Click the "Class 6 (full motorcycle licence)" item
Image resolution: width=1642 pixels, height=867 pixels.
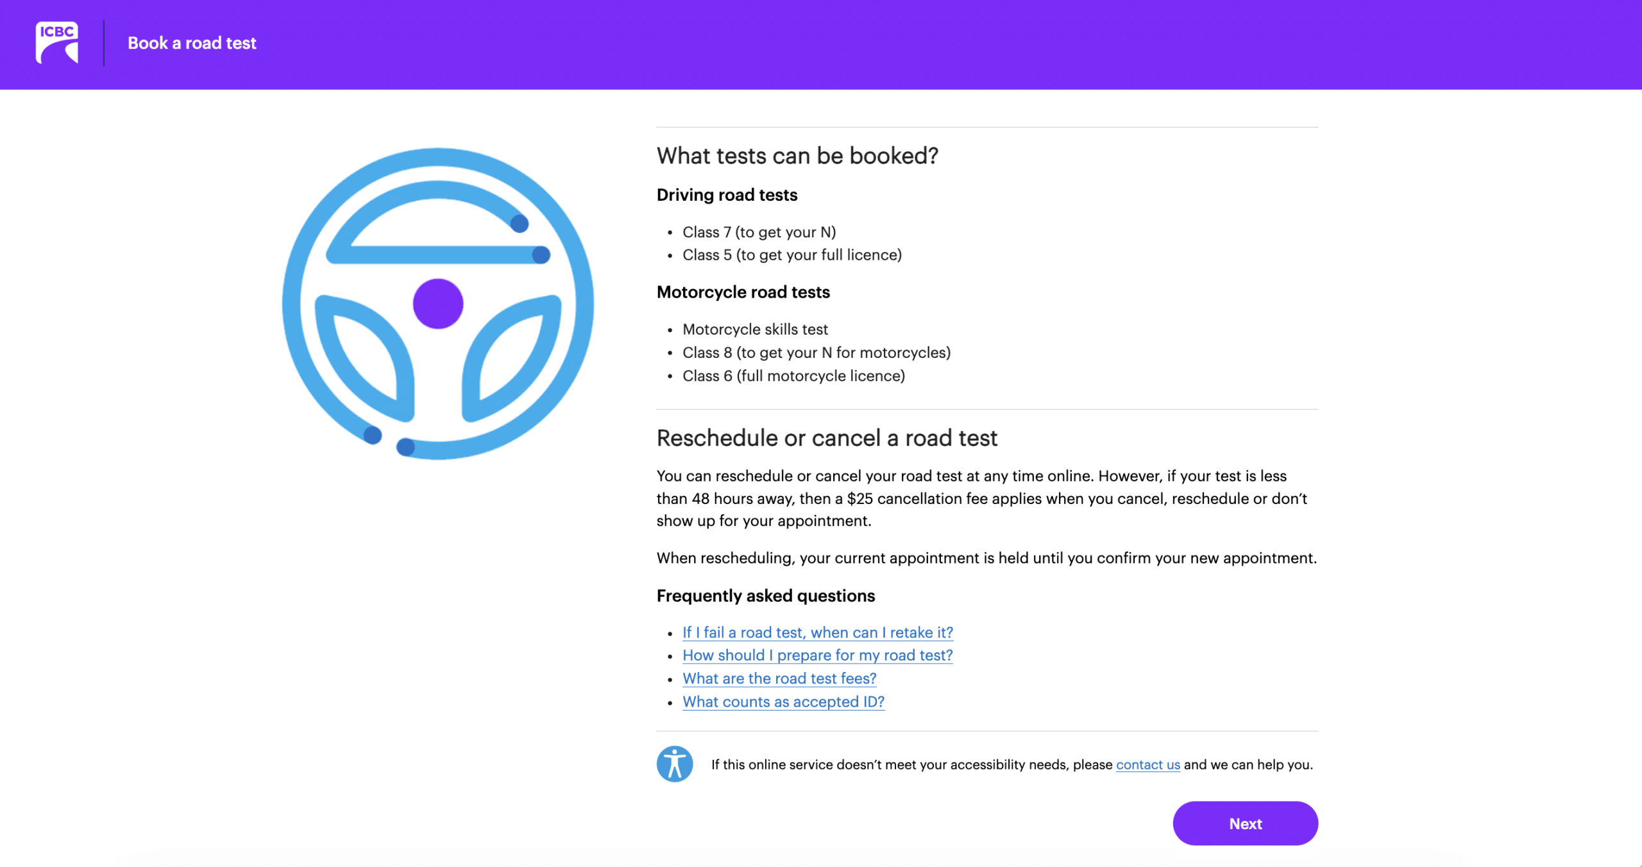click(793, 376)
